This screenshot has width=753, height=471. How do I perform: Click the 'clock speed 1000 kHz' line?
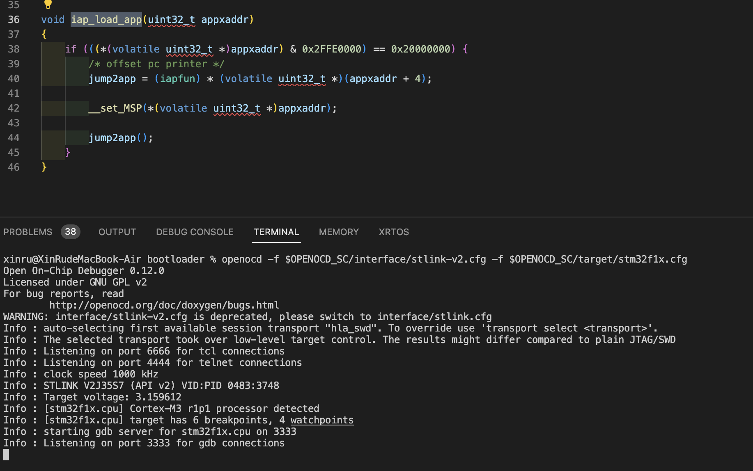(x=81, y=374)
